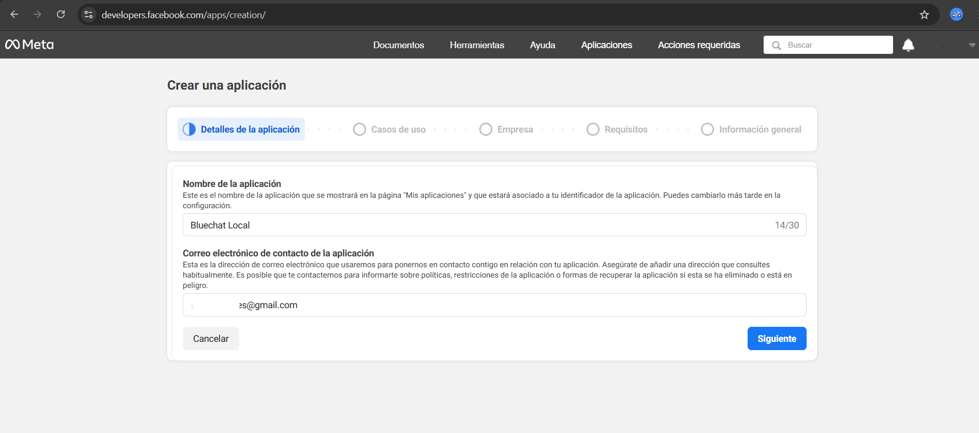Open the notifications bell
Screen dimensions: 979x433
[908, 45]
